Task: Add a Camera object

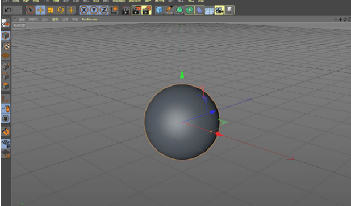Action: pyautogui.click(x=219, y=10)
